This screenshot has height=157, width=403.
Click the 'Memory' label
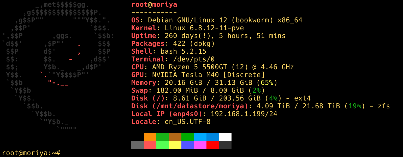[144, 83]
